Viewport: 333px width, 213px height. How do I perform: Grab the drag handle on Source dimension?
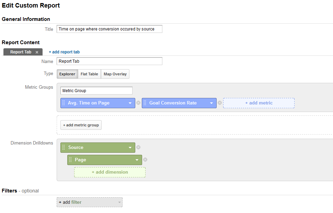coord(64,147)
